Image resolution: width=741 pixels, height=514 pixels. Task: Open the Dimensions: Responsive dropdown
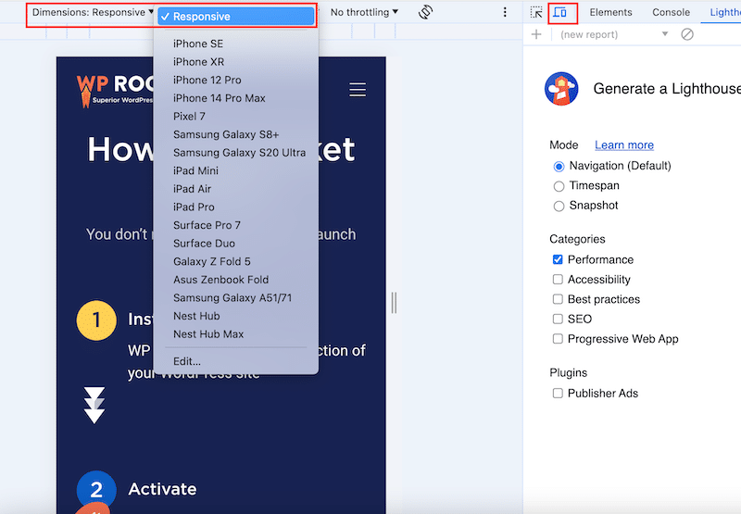93,12
